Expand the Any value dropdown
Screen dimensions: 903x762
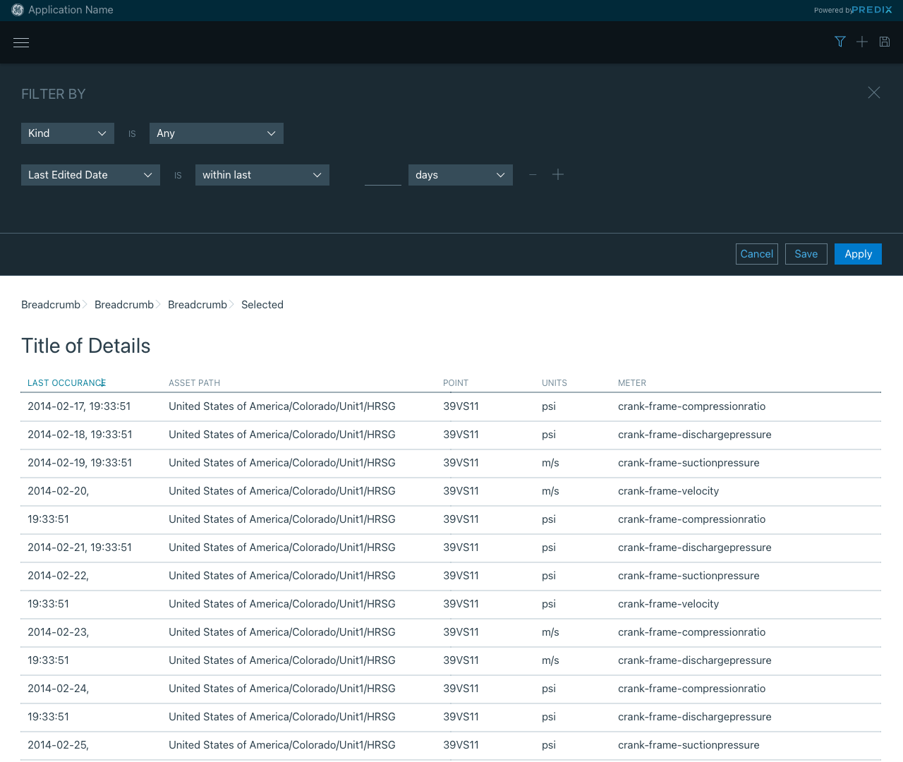pyautogui.click(x=217, y=133)
